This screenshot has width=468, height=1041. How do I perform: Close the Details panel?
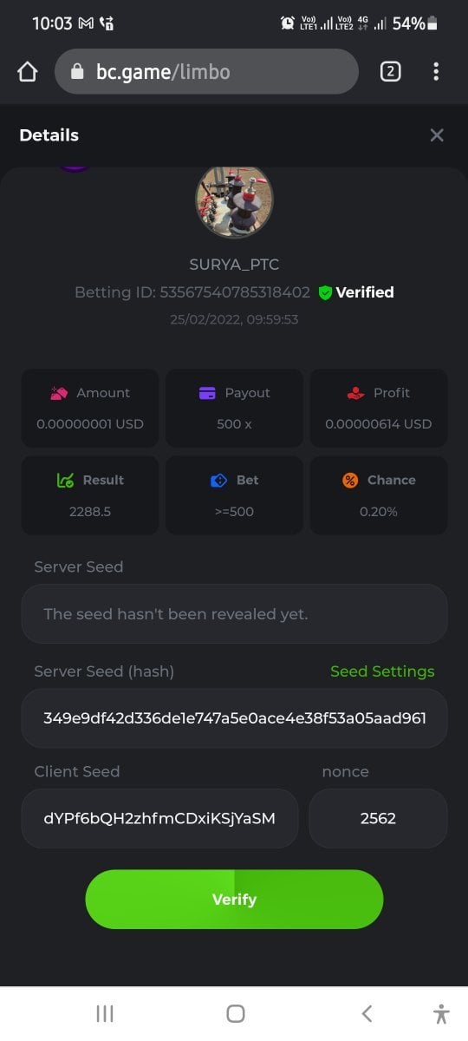(x=437, y=135)
